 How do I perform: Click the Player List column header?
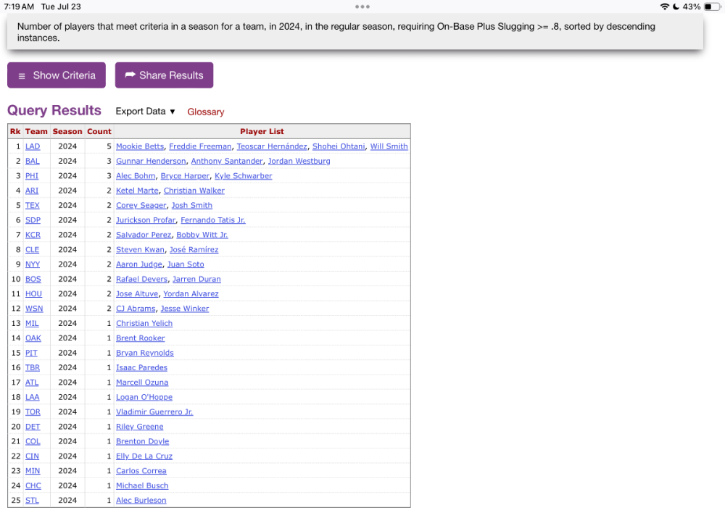[x=262, y=131]
